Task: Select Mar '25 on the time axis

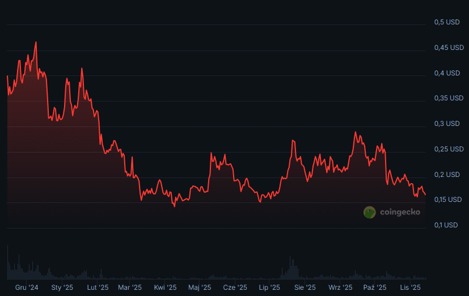Action: tap(130, 288)
